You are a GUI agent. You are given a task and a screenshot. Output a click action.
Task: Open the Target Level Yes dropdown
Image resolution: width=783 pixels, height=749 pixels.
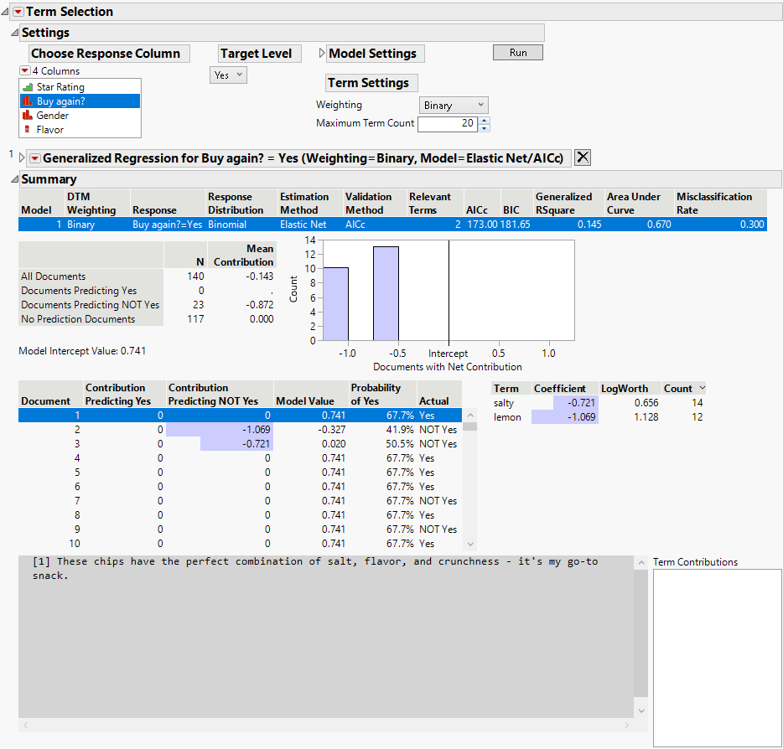pyautogui.click(x=228, y=75)
